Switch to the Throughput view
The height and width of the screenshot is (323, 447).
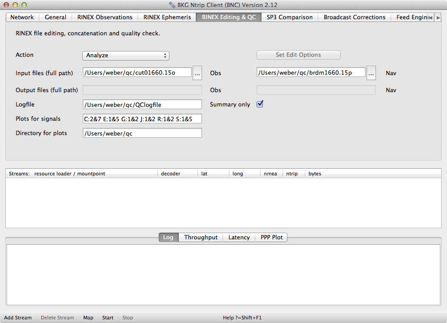tap(201, 237)
